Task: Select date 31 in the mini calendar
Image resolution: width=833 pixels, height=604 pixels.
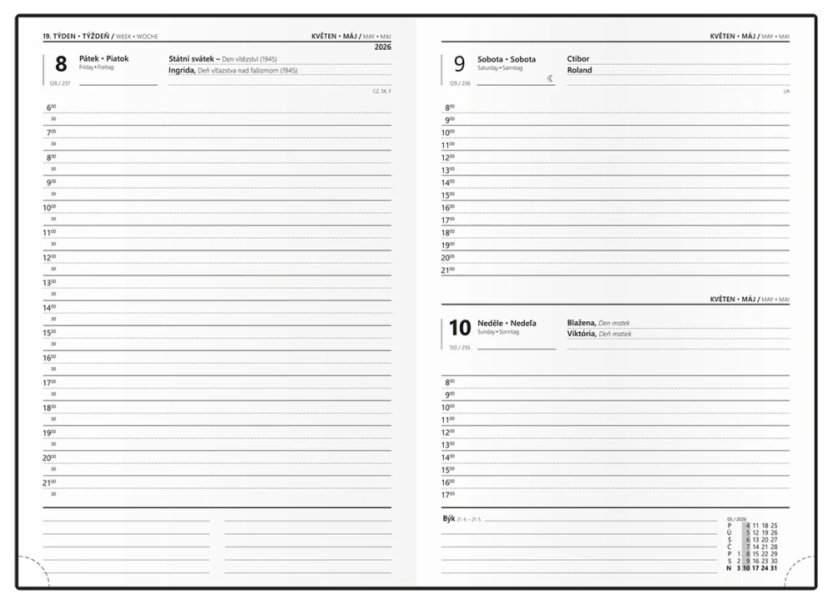Action: 774,568
